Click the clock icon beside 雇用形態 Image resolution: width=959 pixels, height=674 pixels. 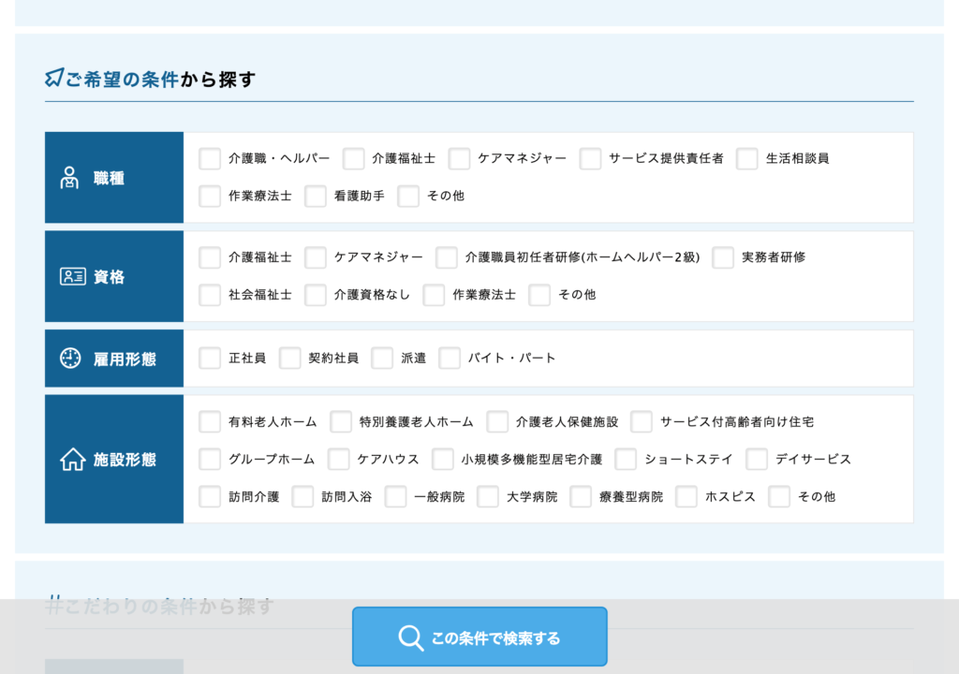[x=70, y=358]
